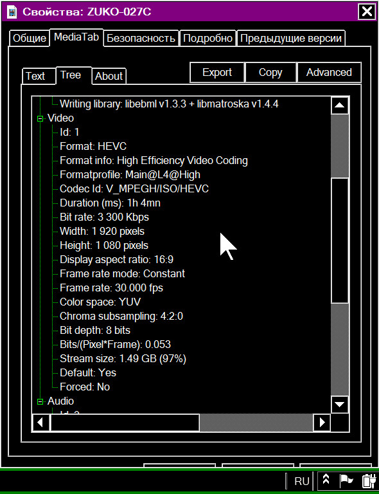Screen dimensions: 379x494
Task: Switch to the Безопасность tab
Action: 141,38
